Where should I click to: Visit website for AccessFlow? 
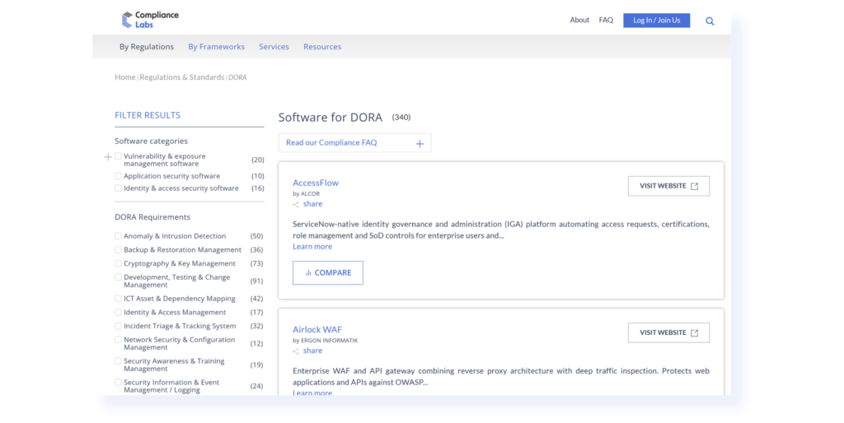tap(668, 186)
